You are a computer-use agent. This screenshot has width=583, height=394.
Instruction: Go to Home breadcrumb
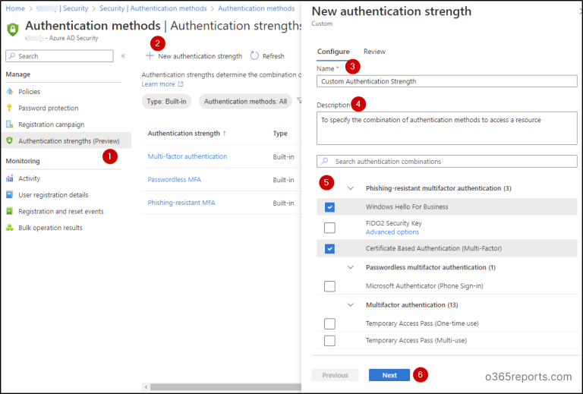(x=15, y=8)
